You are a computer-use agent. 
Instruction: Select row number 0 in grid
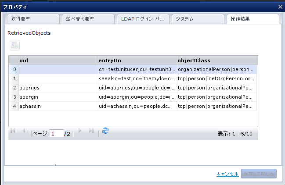tap(14, 69)
